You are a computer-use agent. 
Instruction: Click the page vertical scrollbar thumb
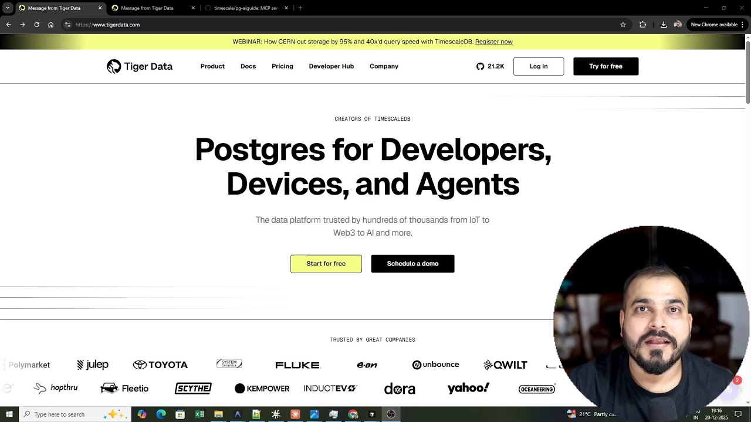(x=747, y=73)
